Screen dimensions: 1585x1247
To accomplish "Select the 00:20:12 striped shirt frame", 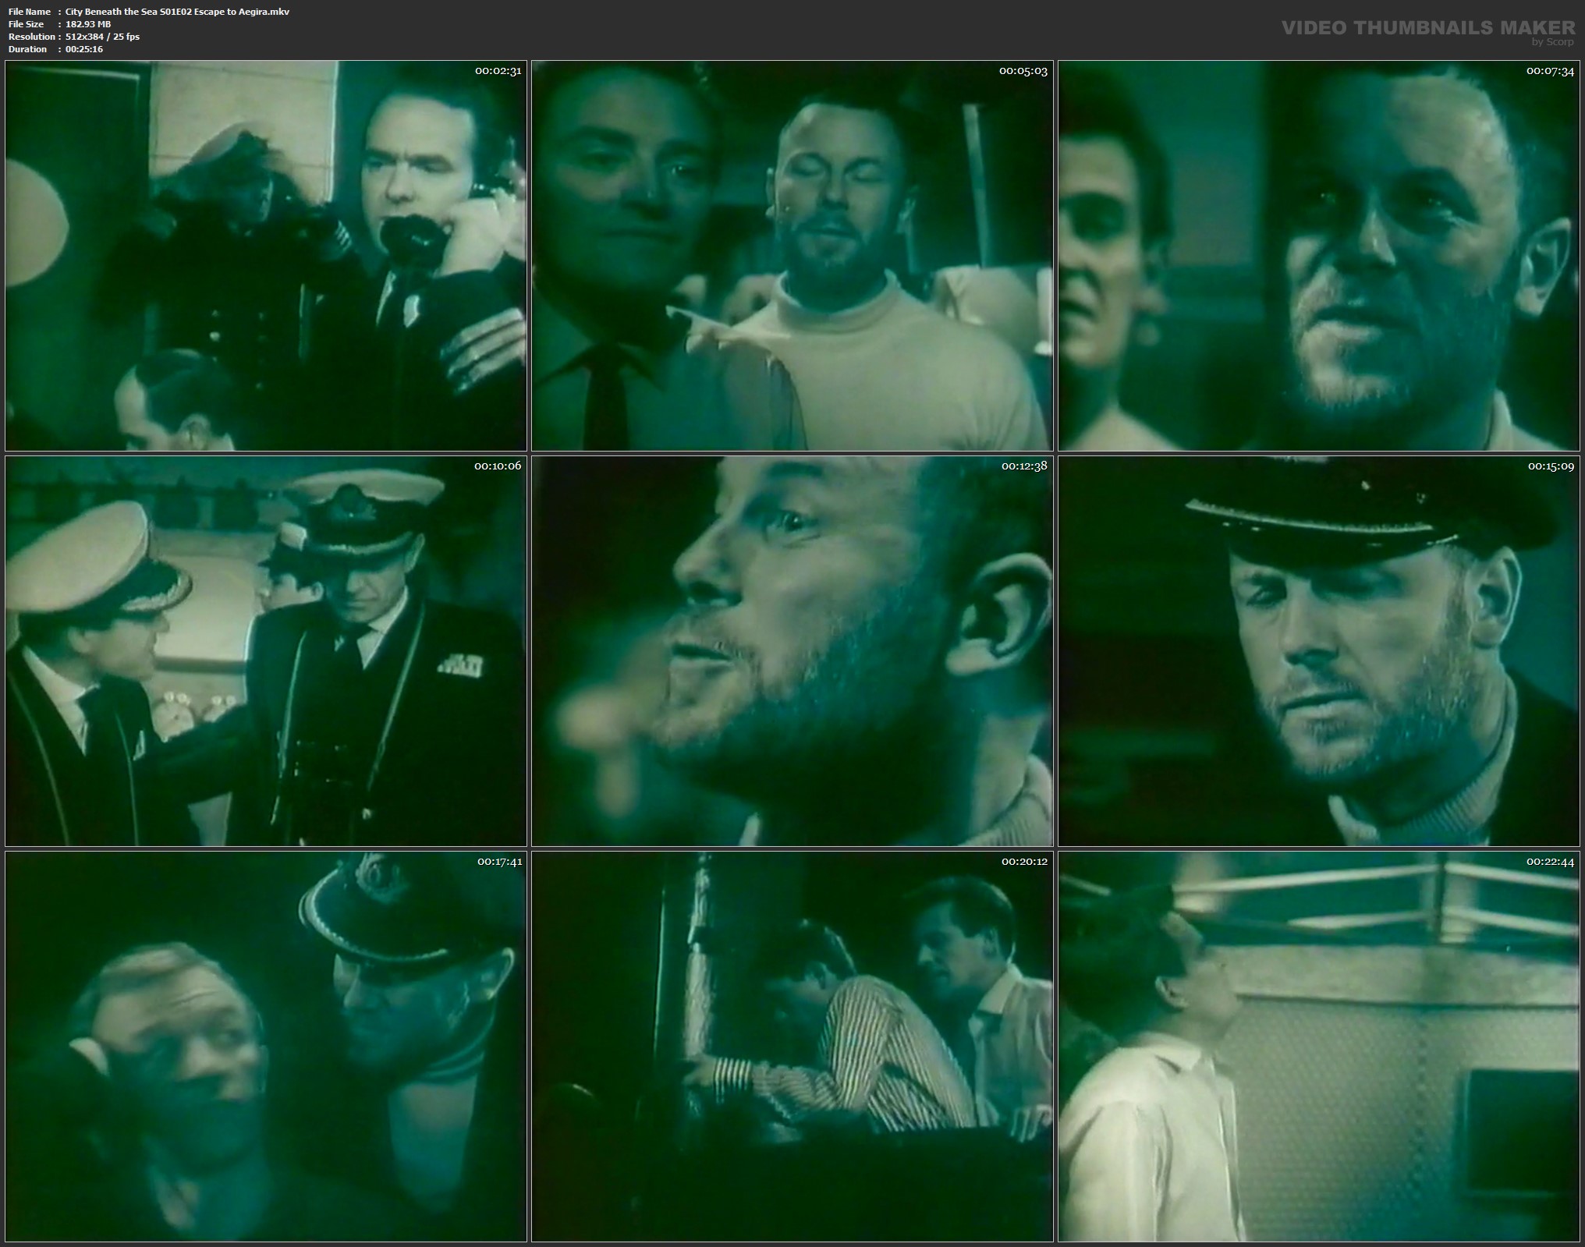I will pyautogui.click(x=792, y=1047).
